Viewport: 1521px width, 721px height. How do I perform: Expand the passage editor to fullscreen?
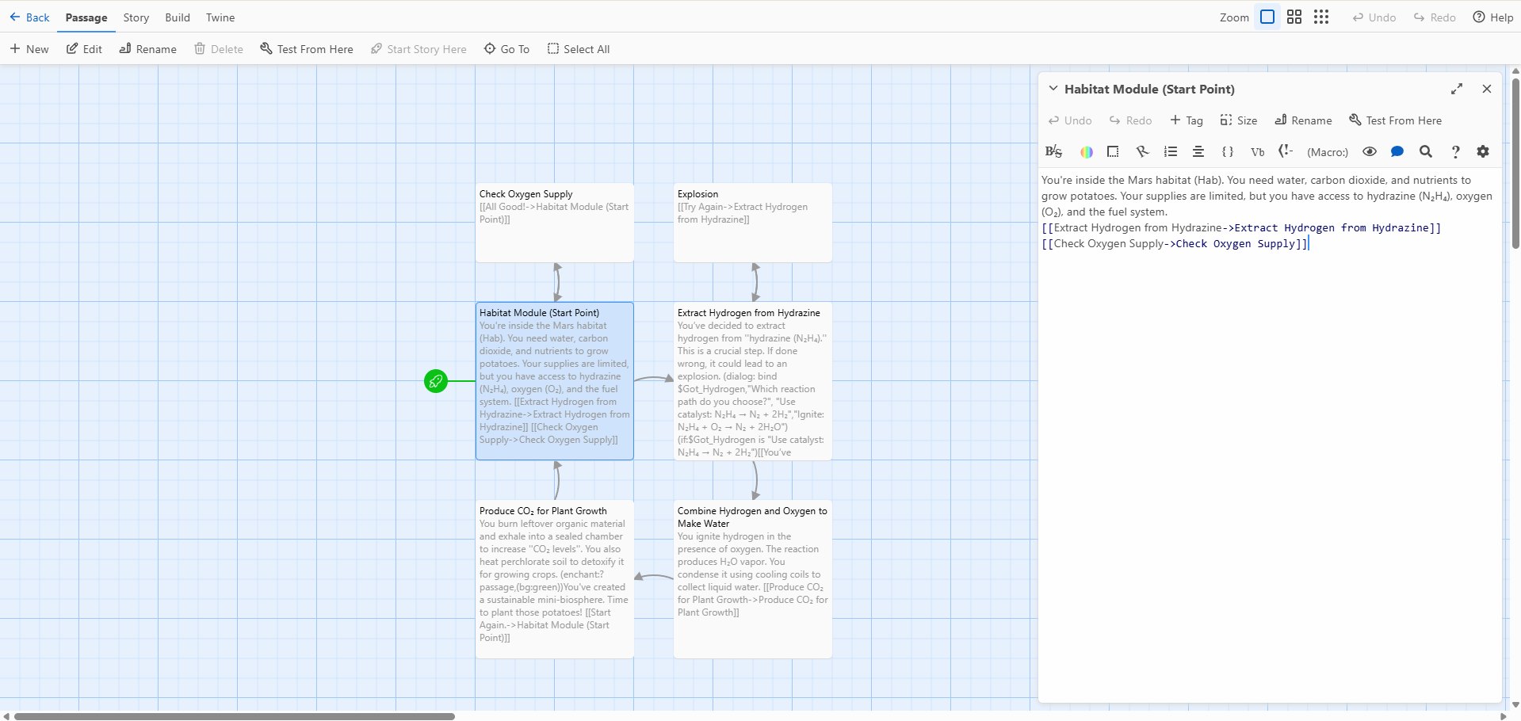(1456, 89)
